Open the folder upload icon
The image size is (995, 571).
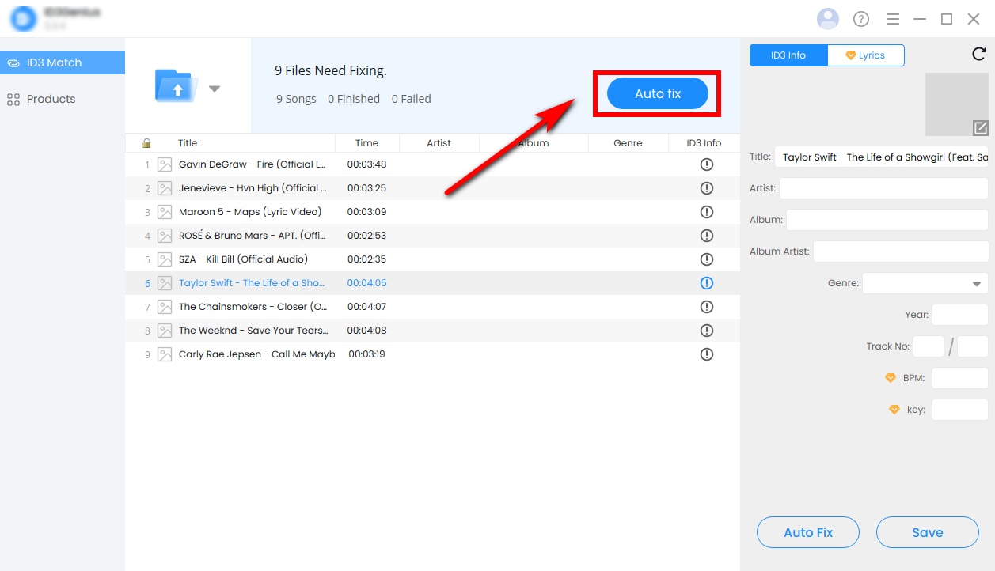177,86
